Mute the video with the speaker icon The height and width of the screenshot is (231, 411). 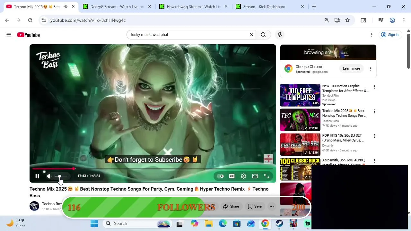(49, 176)
